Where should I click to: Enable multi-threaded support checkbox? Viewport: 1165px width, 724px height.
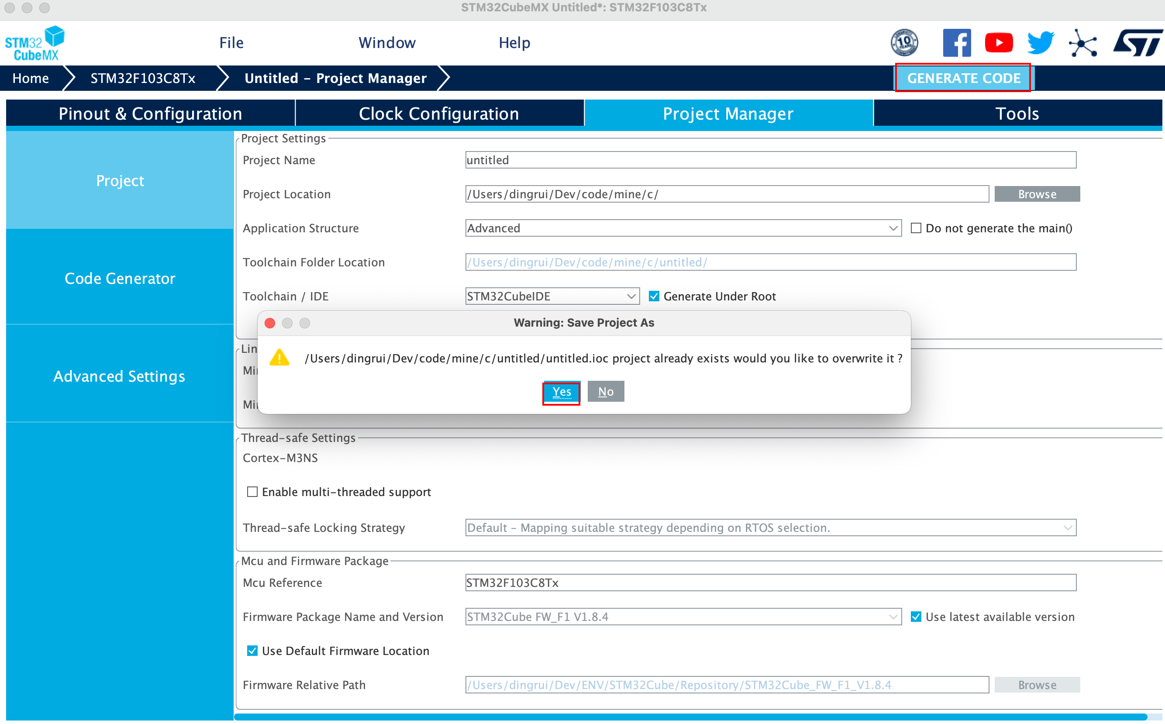(x=252, y=492)
